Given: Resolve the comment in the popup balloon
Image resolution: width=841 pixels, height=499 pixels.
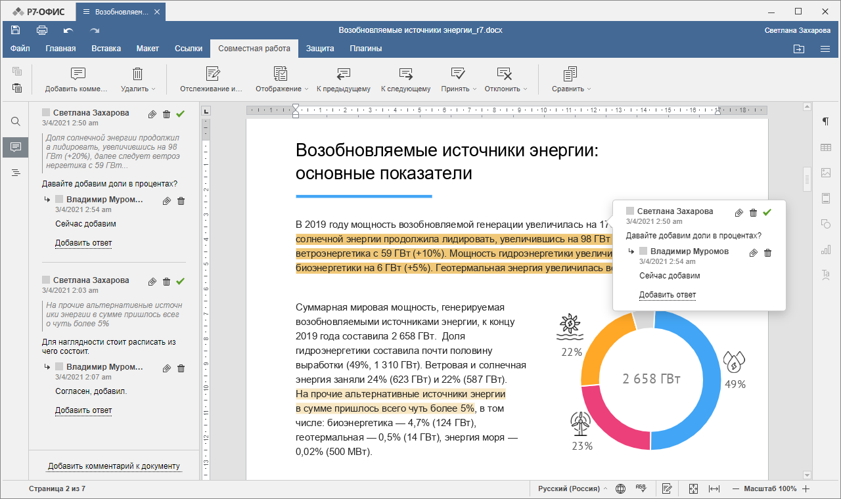Looking at the screenshot, I should [767, 213].
